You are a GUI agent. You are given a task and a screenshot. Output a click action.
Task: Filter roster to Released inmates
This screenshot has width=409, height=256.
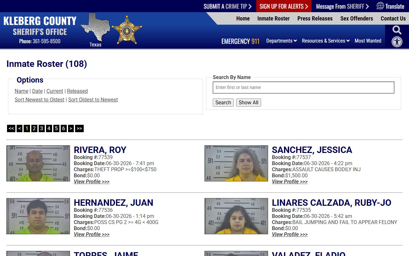77,91
